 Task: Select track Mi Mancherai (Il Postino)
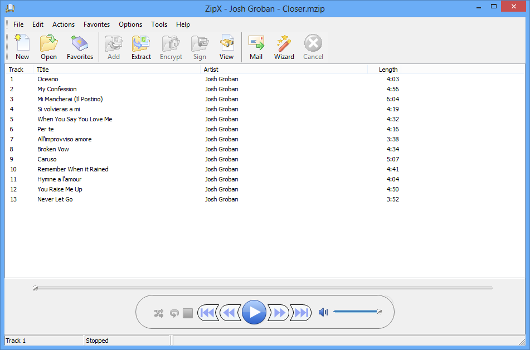pyautogui.click(x=70, y=99)
